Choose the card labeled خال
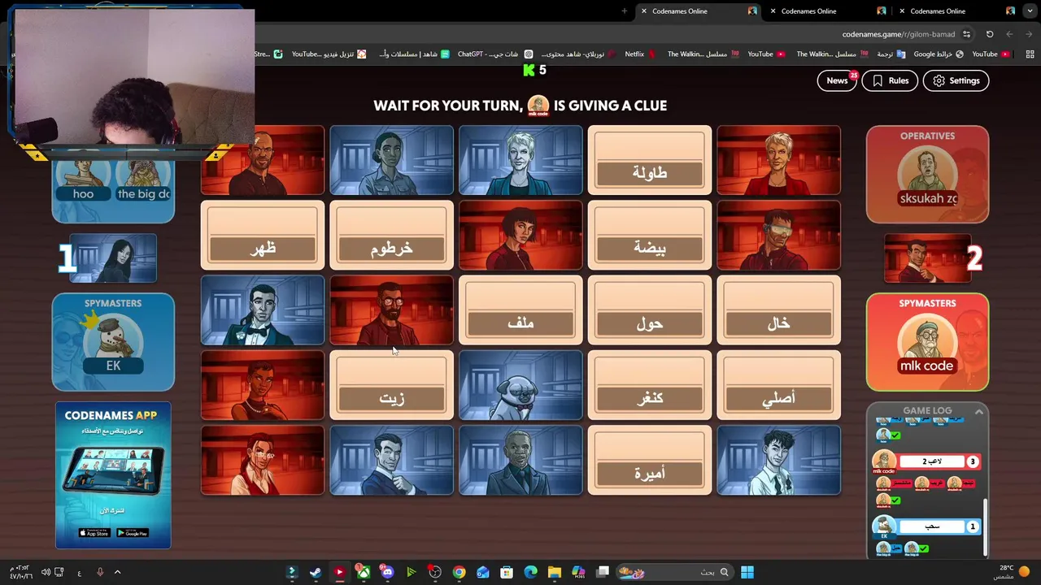Image resolution: width=1041 pixels, height=585 pixels. [778, 310]
